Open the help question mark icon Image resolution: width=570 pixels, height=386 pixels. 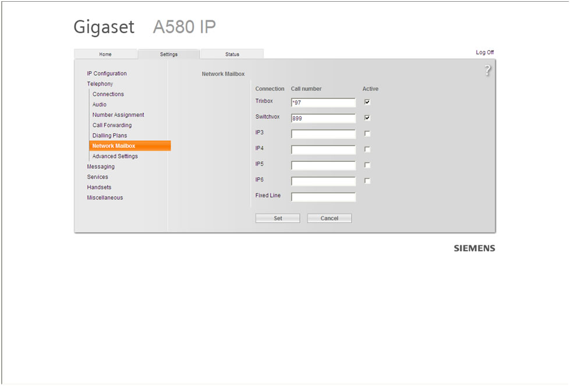pos(487,70)
